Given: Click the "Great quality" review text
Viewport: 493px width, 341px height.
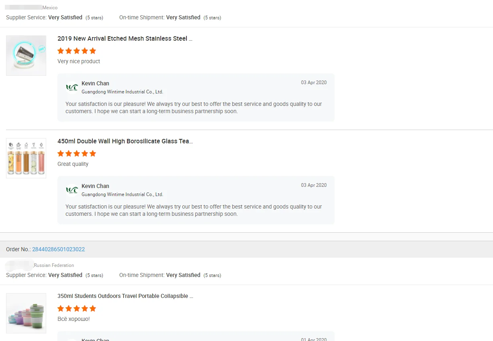Looking at the screenshot, I should 73,164.
